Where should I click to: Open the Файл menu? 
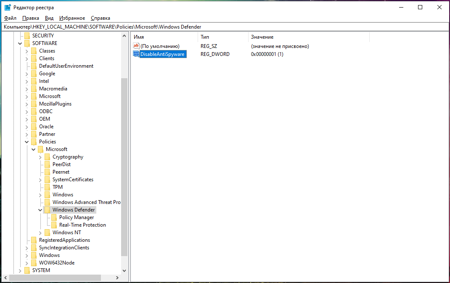[10, 18]
